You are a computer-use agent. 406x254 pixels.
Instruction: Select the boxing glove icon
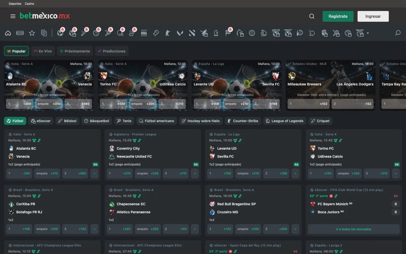point(156,33)
